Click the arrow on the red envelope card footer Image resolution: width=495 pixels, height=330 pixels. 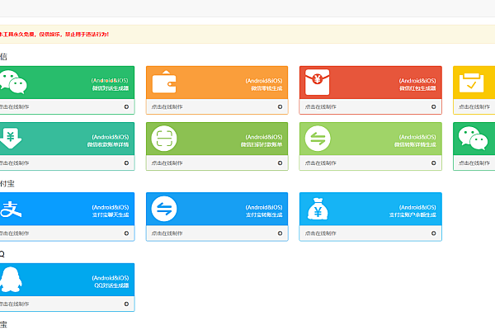click(433, 106)
